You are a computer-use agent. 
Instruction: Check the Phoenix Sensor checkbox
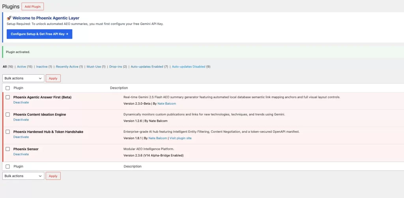click(8, 149)
